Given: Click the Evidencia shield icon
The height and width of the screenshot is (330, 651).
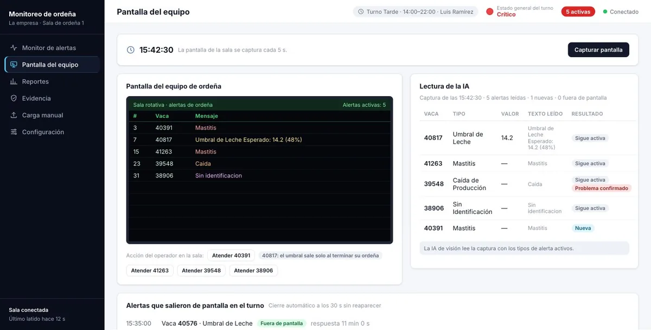Looking at the screenshot, I should coord(14,98).
